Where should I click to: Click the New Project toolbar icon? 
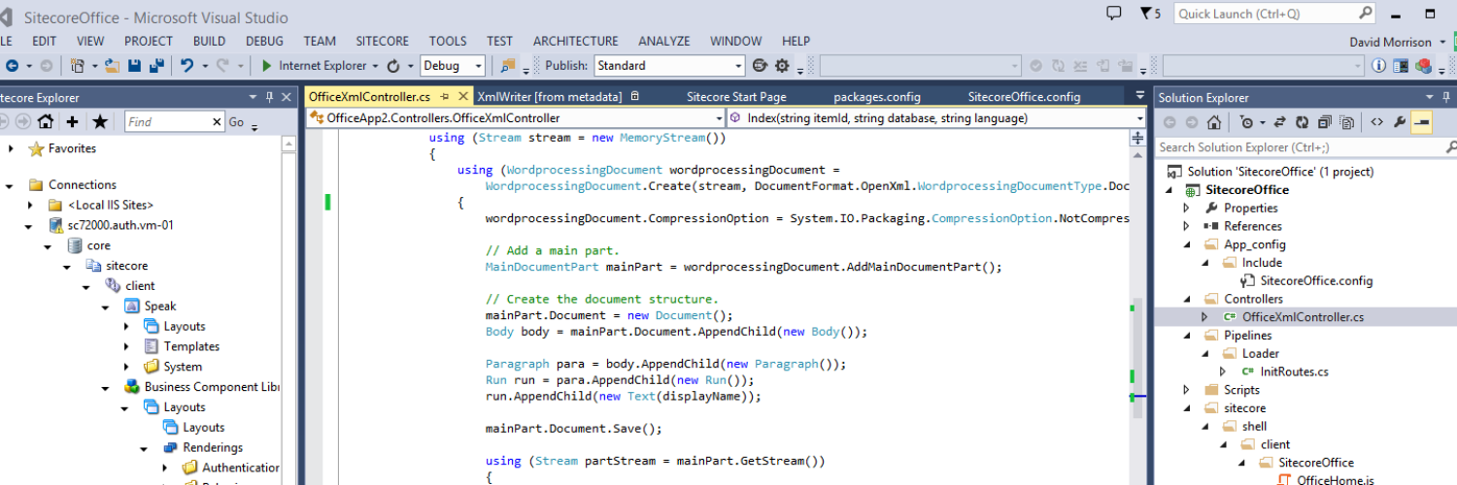pyautogui.click(x=77, y=65)
